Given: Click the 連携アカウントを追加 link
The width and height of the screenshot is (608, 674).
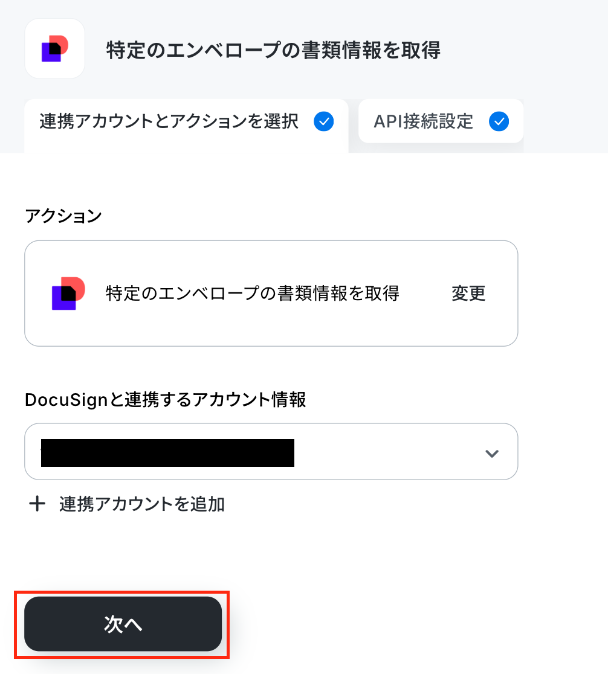Looking at the screenshot, I should point(142,504).
